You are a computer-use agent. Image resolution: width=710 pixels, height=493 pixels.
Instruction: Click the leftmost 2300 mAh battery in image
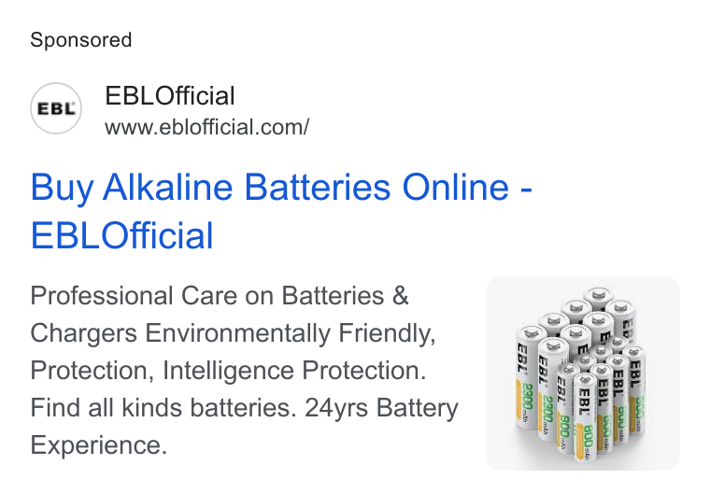tap(527, 380)
